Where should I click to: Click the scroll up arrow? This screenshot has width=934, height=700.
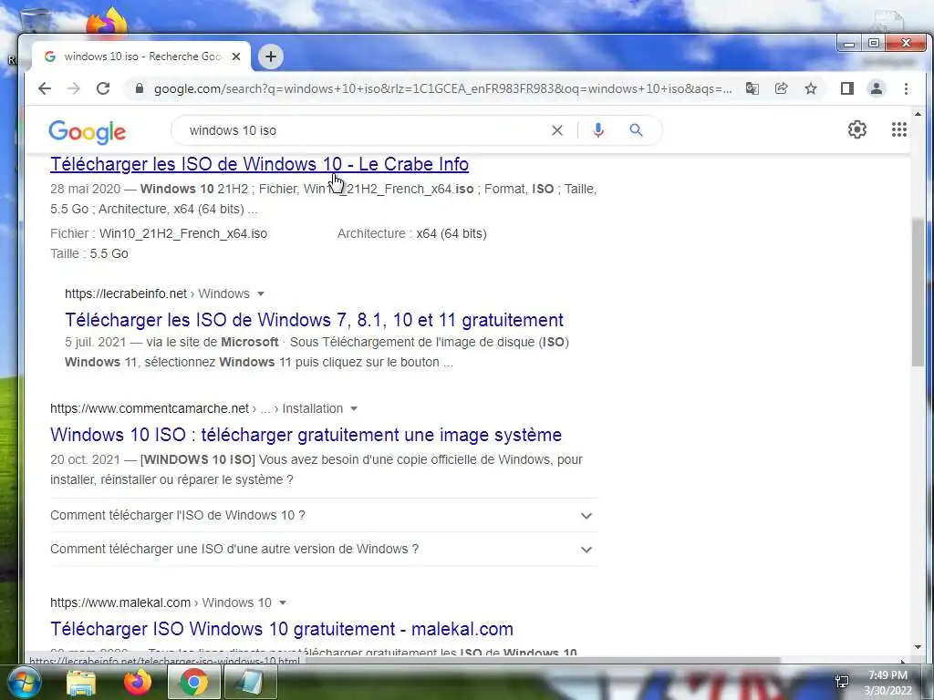pyautogui.click(x=918, y=114)
